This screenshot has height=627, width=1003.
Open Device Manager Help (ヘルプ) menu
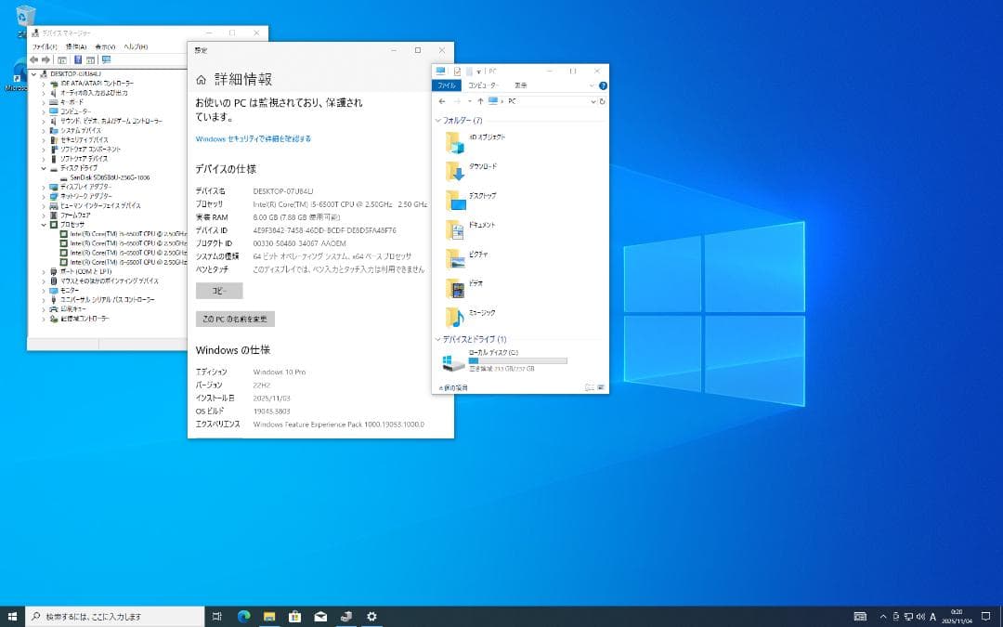click(x=136, y=46)
